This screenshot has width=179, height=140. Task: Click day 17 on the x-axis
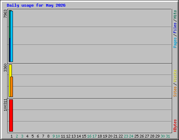point(94,136)
